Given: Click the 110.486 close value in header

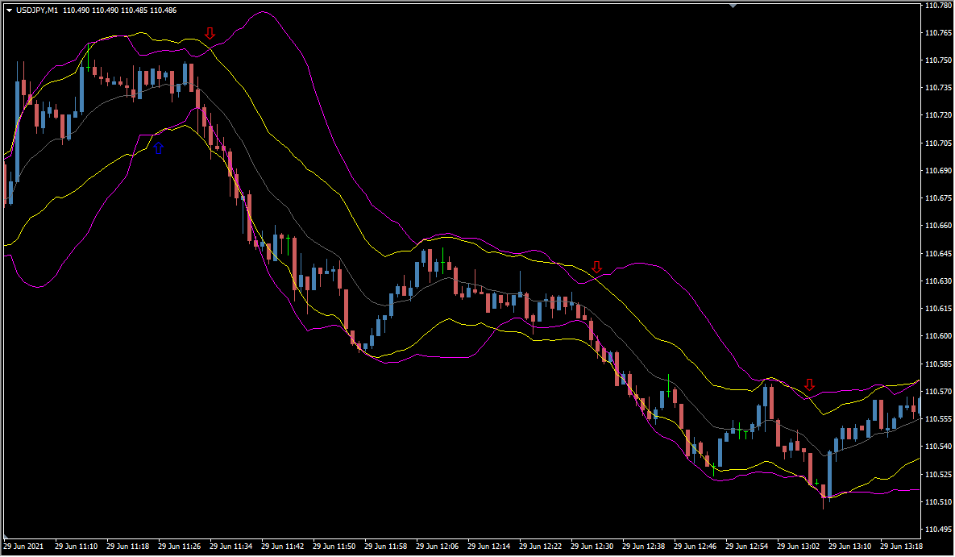Looking at the screenshot, I should pyautogui.click(x=164, y=10).
